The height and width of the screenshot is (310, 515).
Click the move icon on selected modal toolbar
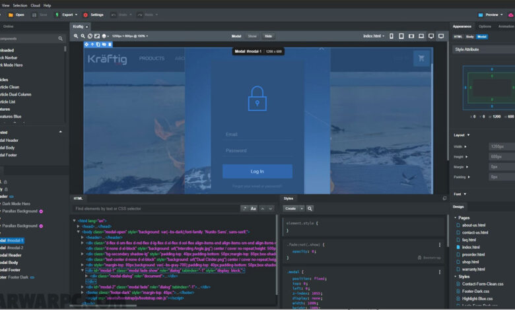(86, 44)
